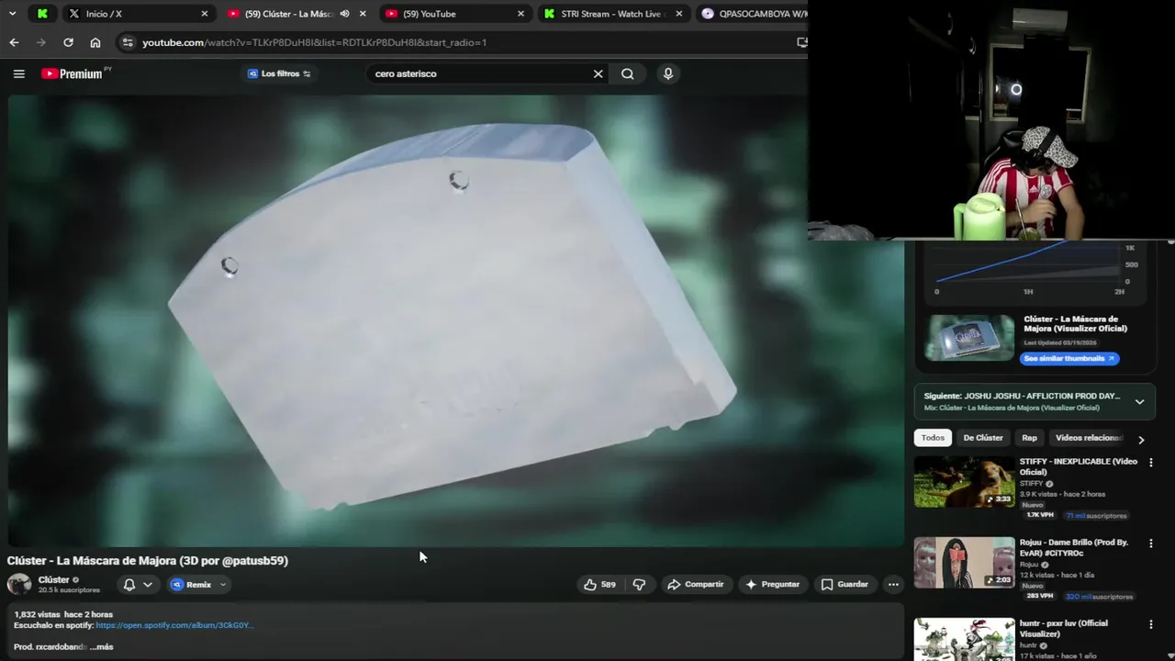This screenshot has height=661, width=1175.
Task: Open Los filtros extension button
Action: point(279,73)
